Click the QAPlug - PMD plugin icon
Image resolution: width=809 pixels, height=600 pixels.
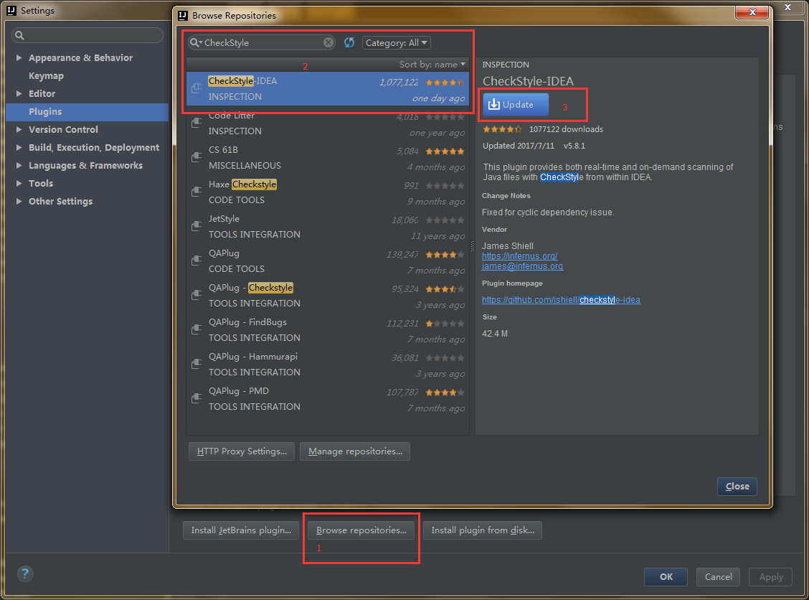click(x=197, y=398)
